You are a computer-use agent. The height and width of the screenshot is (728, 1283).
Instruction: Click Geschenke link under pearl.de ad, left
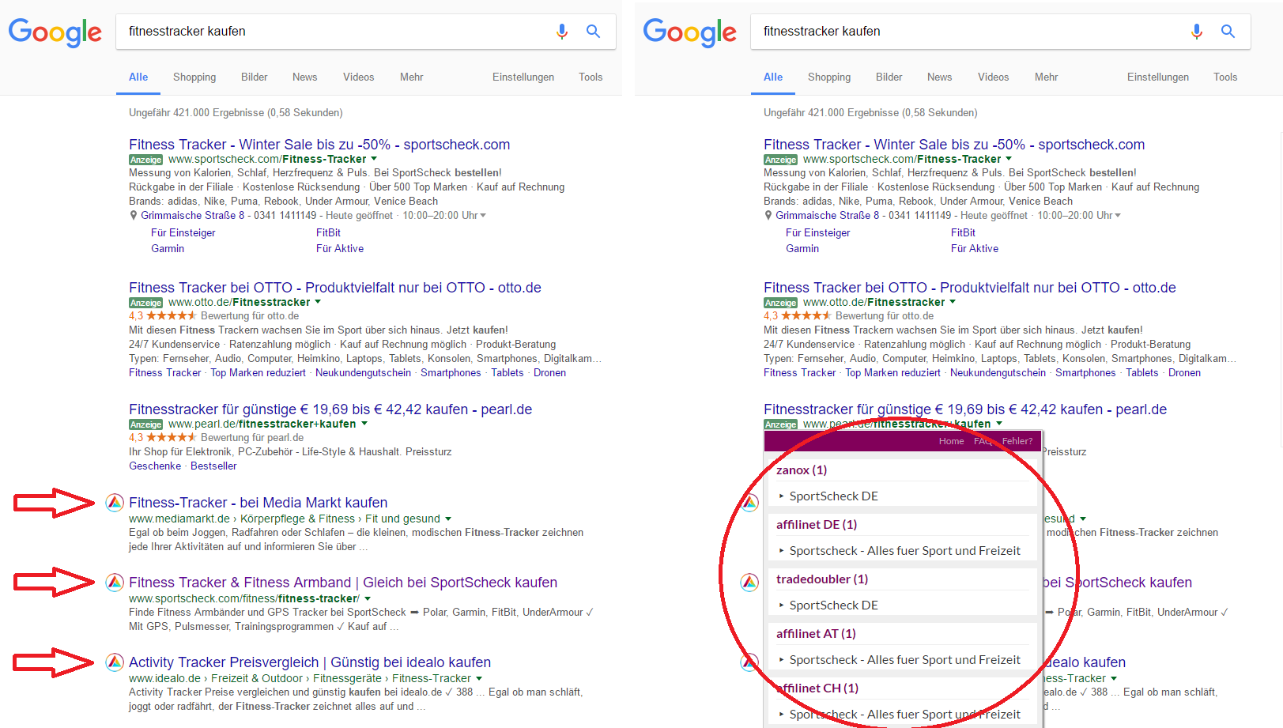tap(155, 466)
